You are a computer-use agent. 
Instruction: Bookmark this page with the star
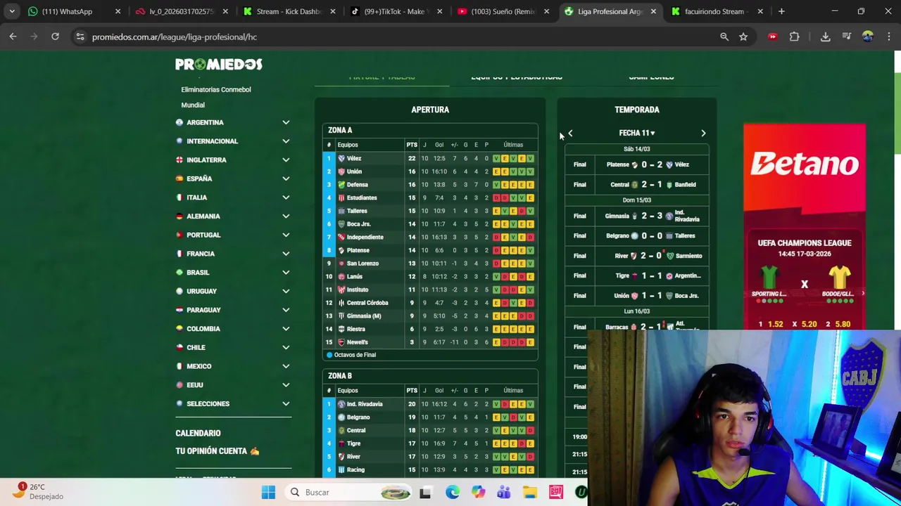click(743, 37)
